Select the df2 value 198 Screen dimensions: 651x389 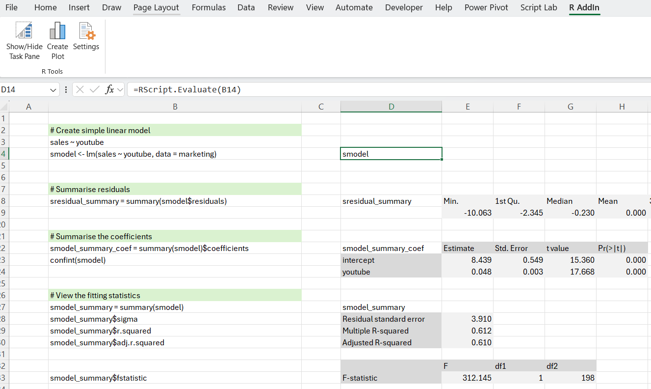point(571,378)
